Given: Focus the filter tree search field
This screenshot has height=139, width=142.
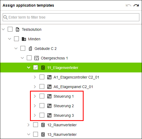Looking at the screenshot, I should point(71,17).
